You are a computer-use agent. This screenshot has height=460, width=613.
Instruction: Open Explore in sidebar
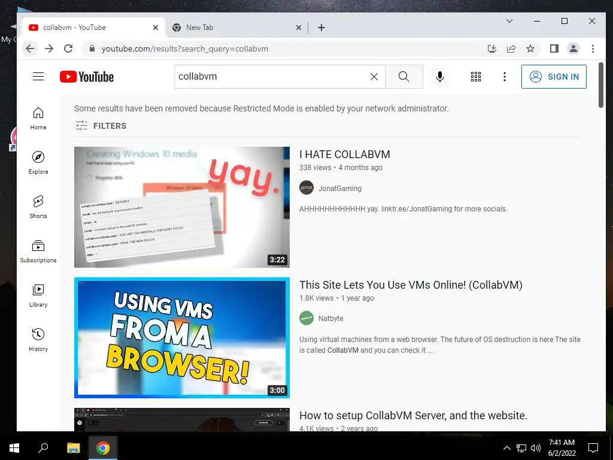coord(38,163)
